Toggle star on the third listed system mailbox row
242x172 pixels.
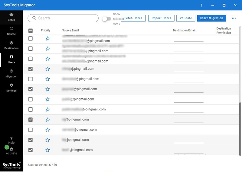pyautogui.click(x=48, y=59)
